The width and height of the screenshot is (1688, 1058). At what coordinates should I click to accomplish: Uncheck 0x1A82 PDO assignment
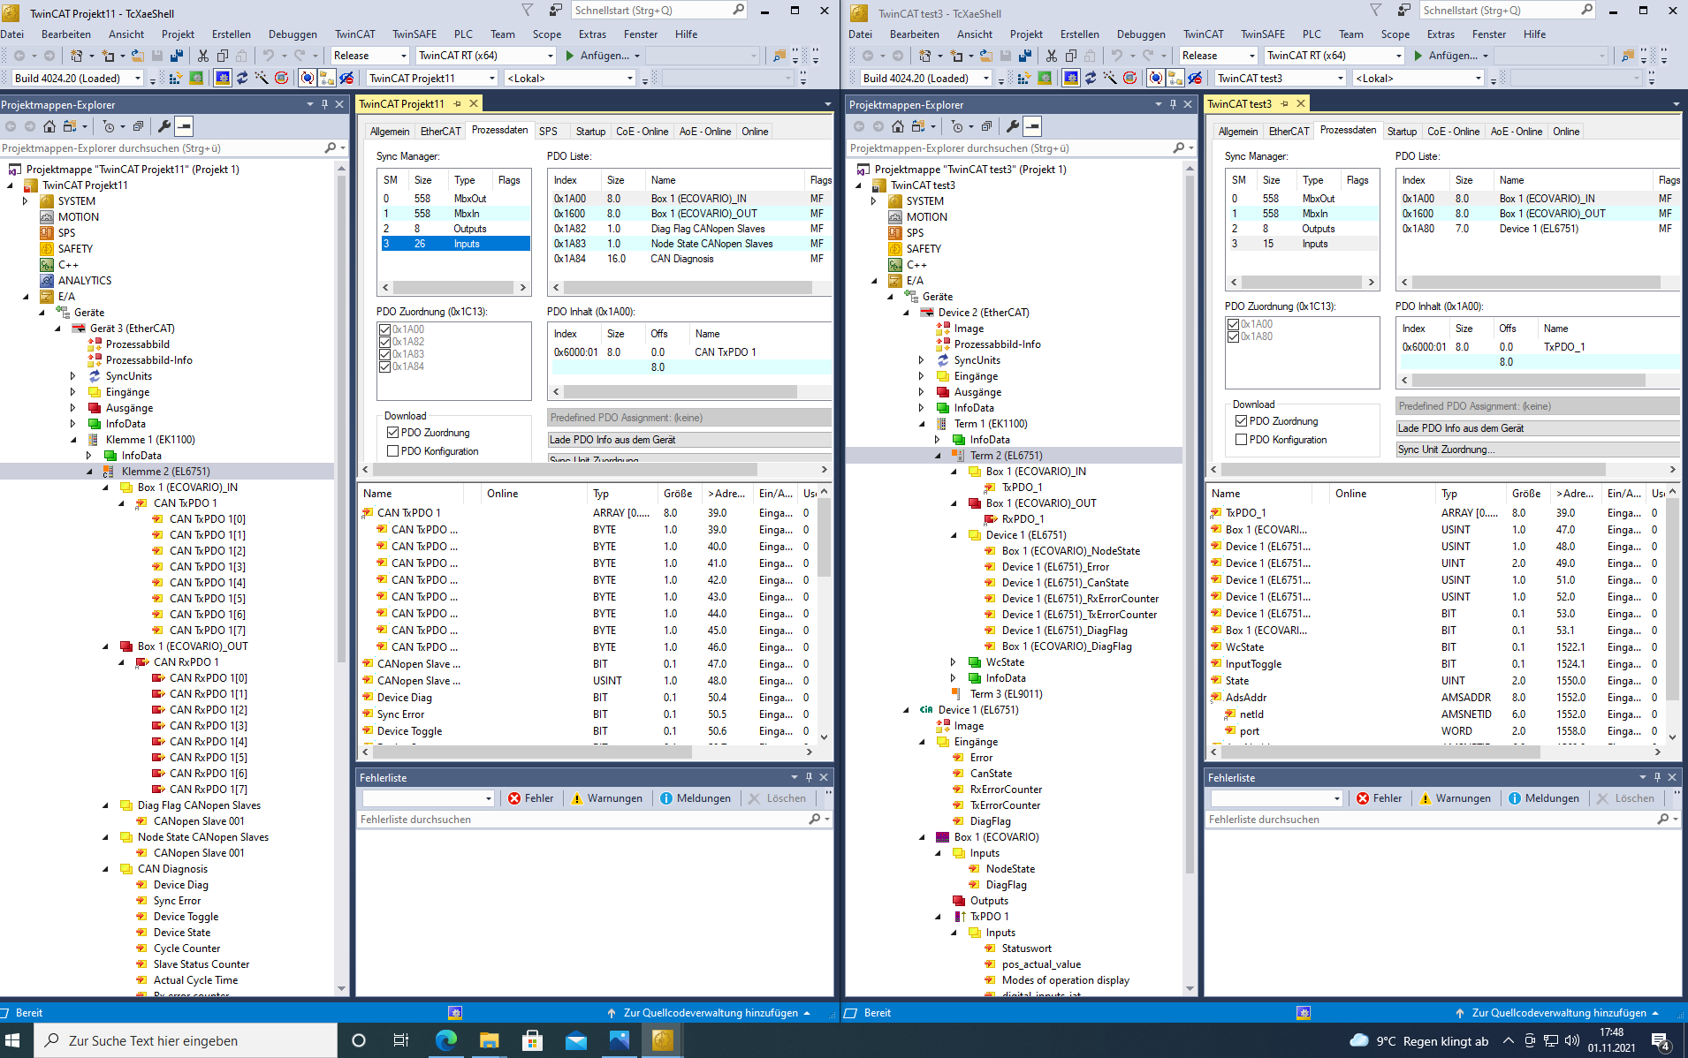(384, 342)
